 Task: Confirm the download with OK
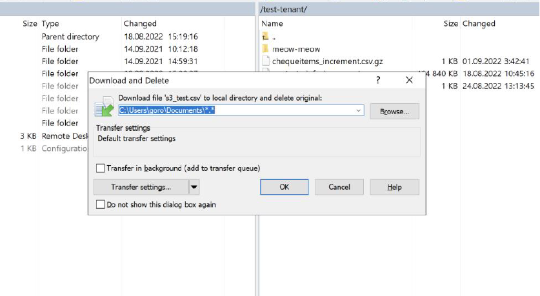pyautogui.click(x=285, y=187)
